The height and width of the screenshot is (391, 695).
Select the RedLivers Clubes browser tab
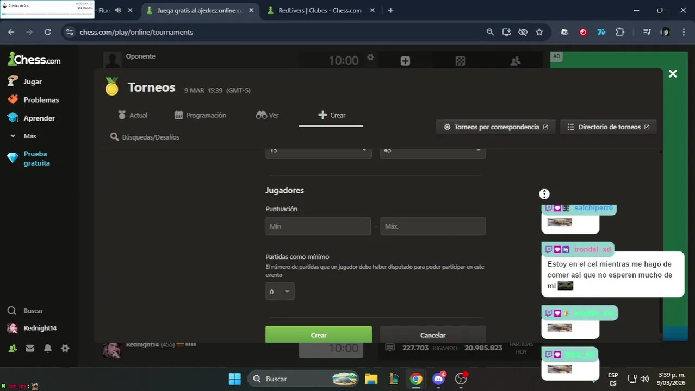click(x=320, y=10)
